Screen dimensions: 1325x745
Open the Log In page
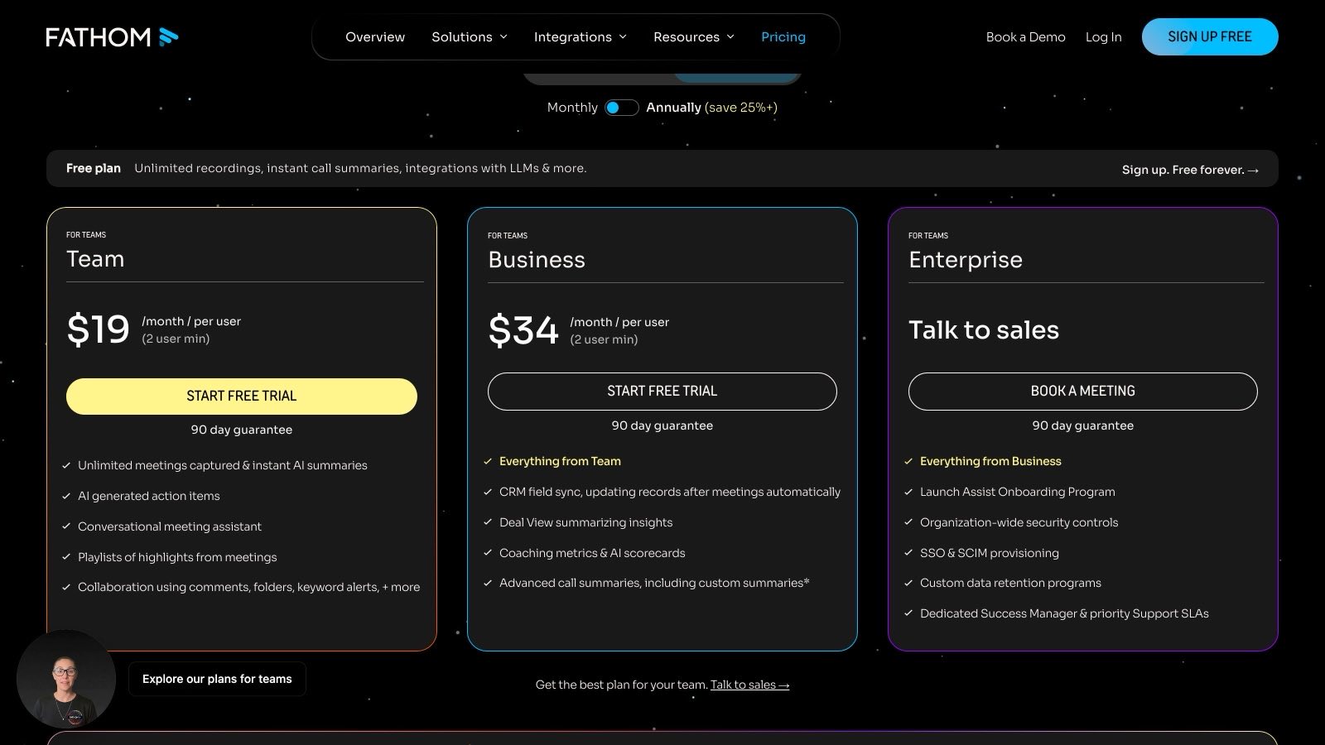(1103, 36)
